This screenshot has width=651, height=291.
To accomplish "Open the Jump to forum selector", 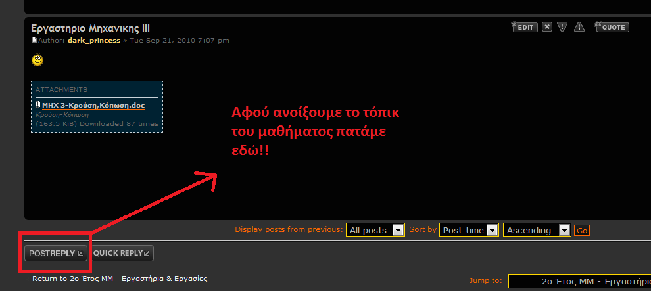I will pyautogui.click(x=579, y=280).
